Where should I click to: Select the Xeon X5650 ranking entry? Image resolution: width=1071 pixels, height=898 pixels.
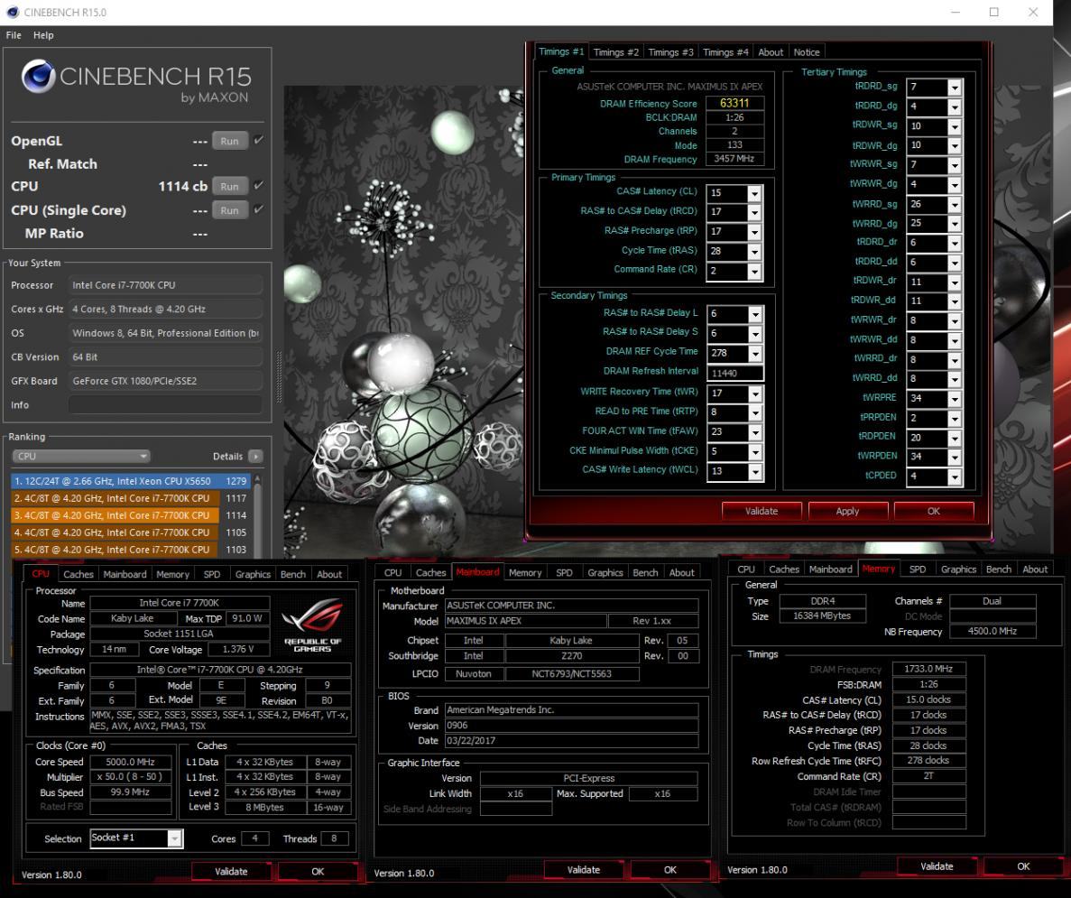pyautogui.click(x=131, y=481)
